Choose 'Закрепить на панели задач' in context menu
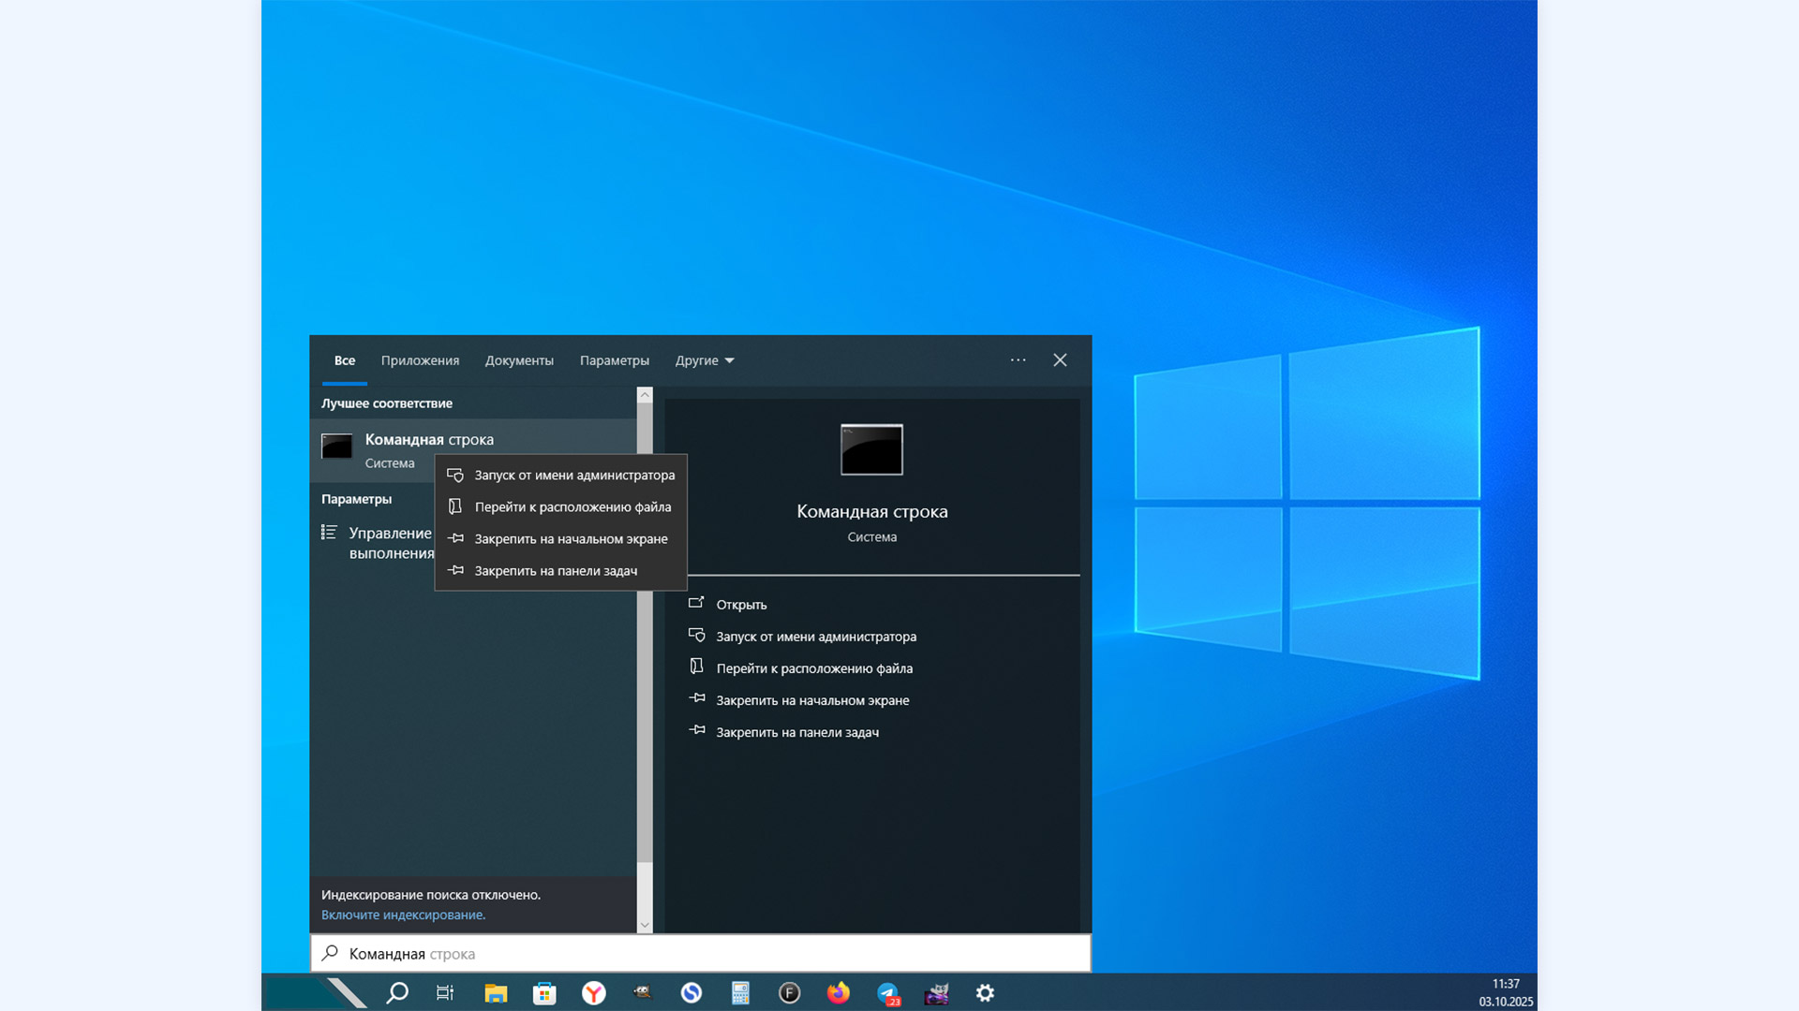1799x1011 pixels. click(555, 571)
